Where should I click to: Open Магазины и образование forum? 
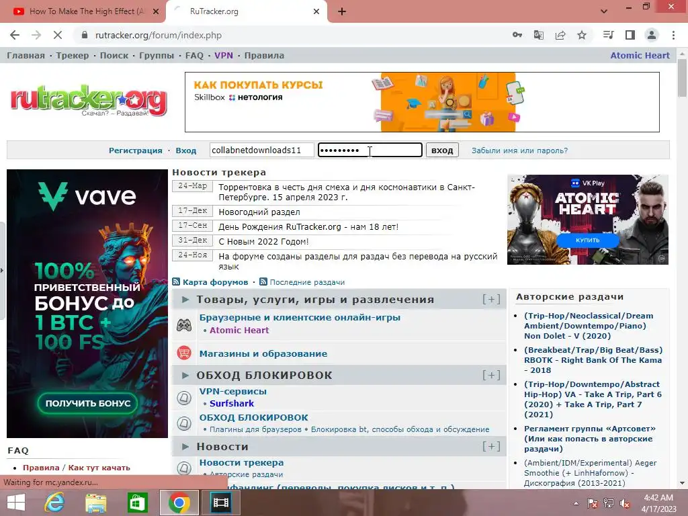pyautogui.click(x=263, y=353)
